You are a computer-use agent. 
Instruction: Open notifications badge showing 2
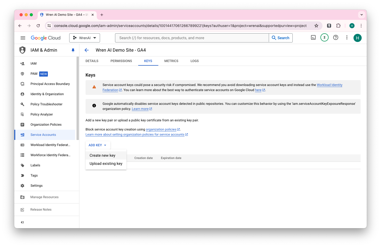[324, 37]
